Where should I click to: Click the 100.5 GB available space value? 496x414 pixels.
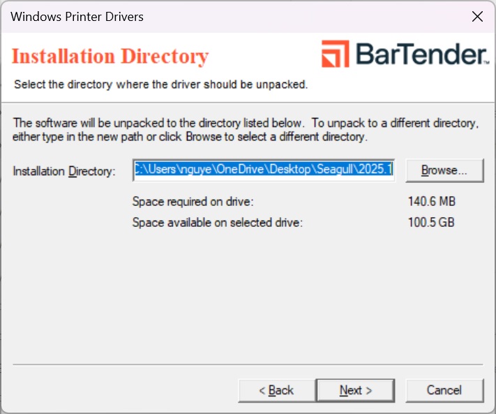[x=431, y=223]
